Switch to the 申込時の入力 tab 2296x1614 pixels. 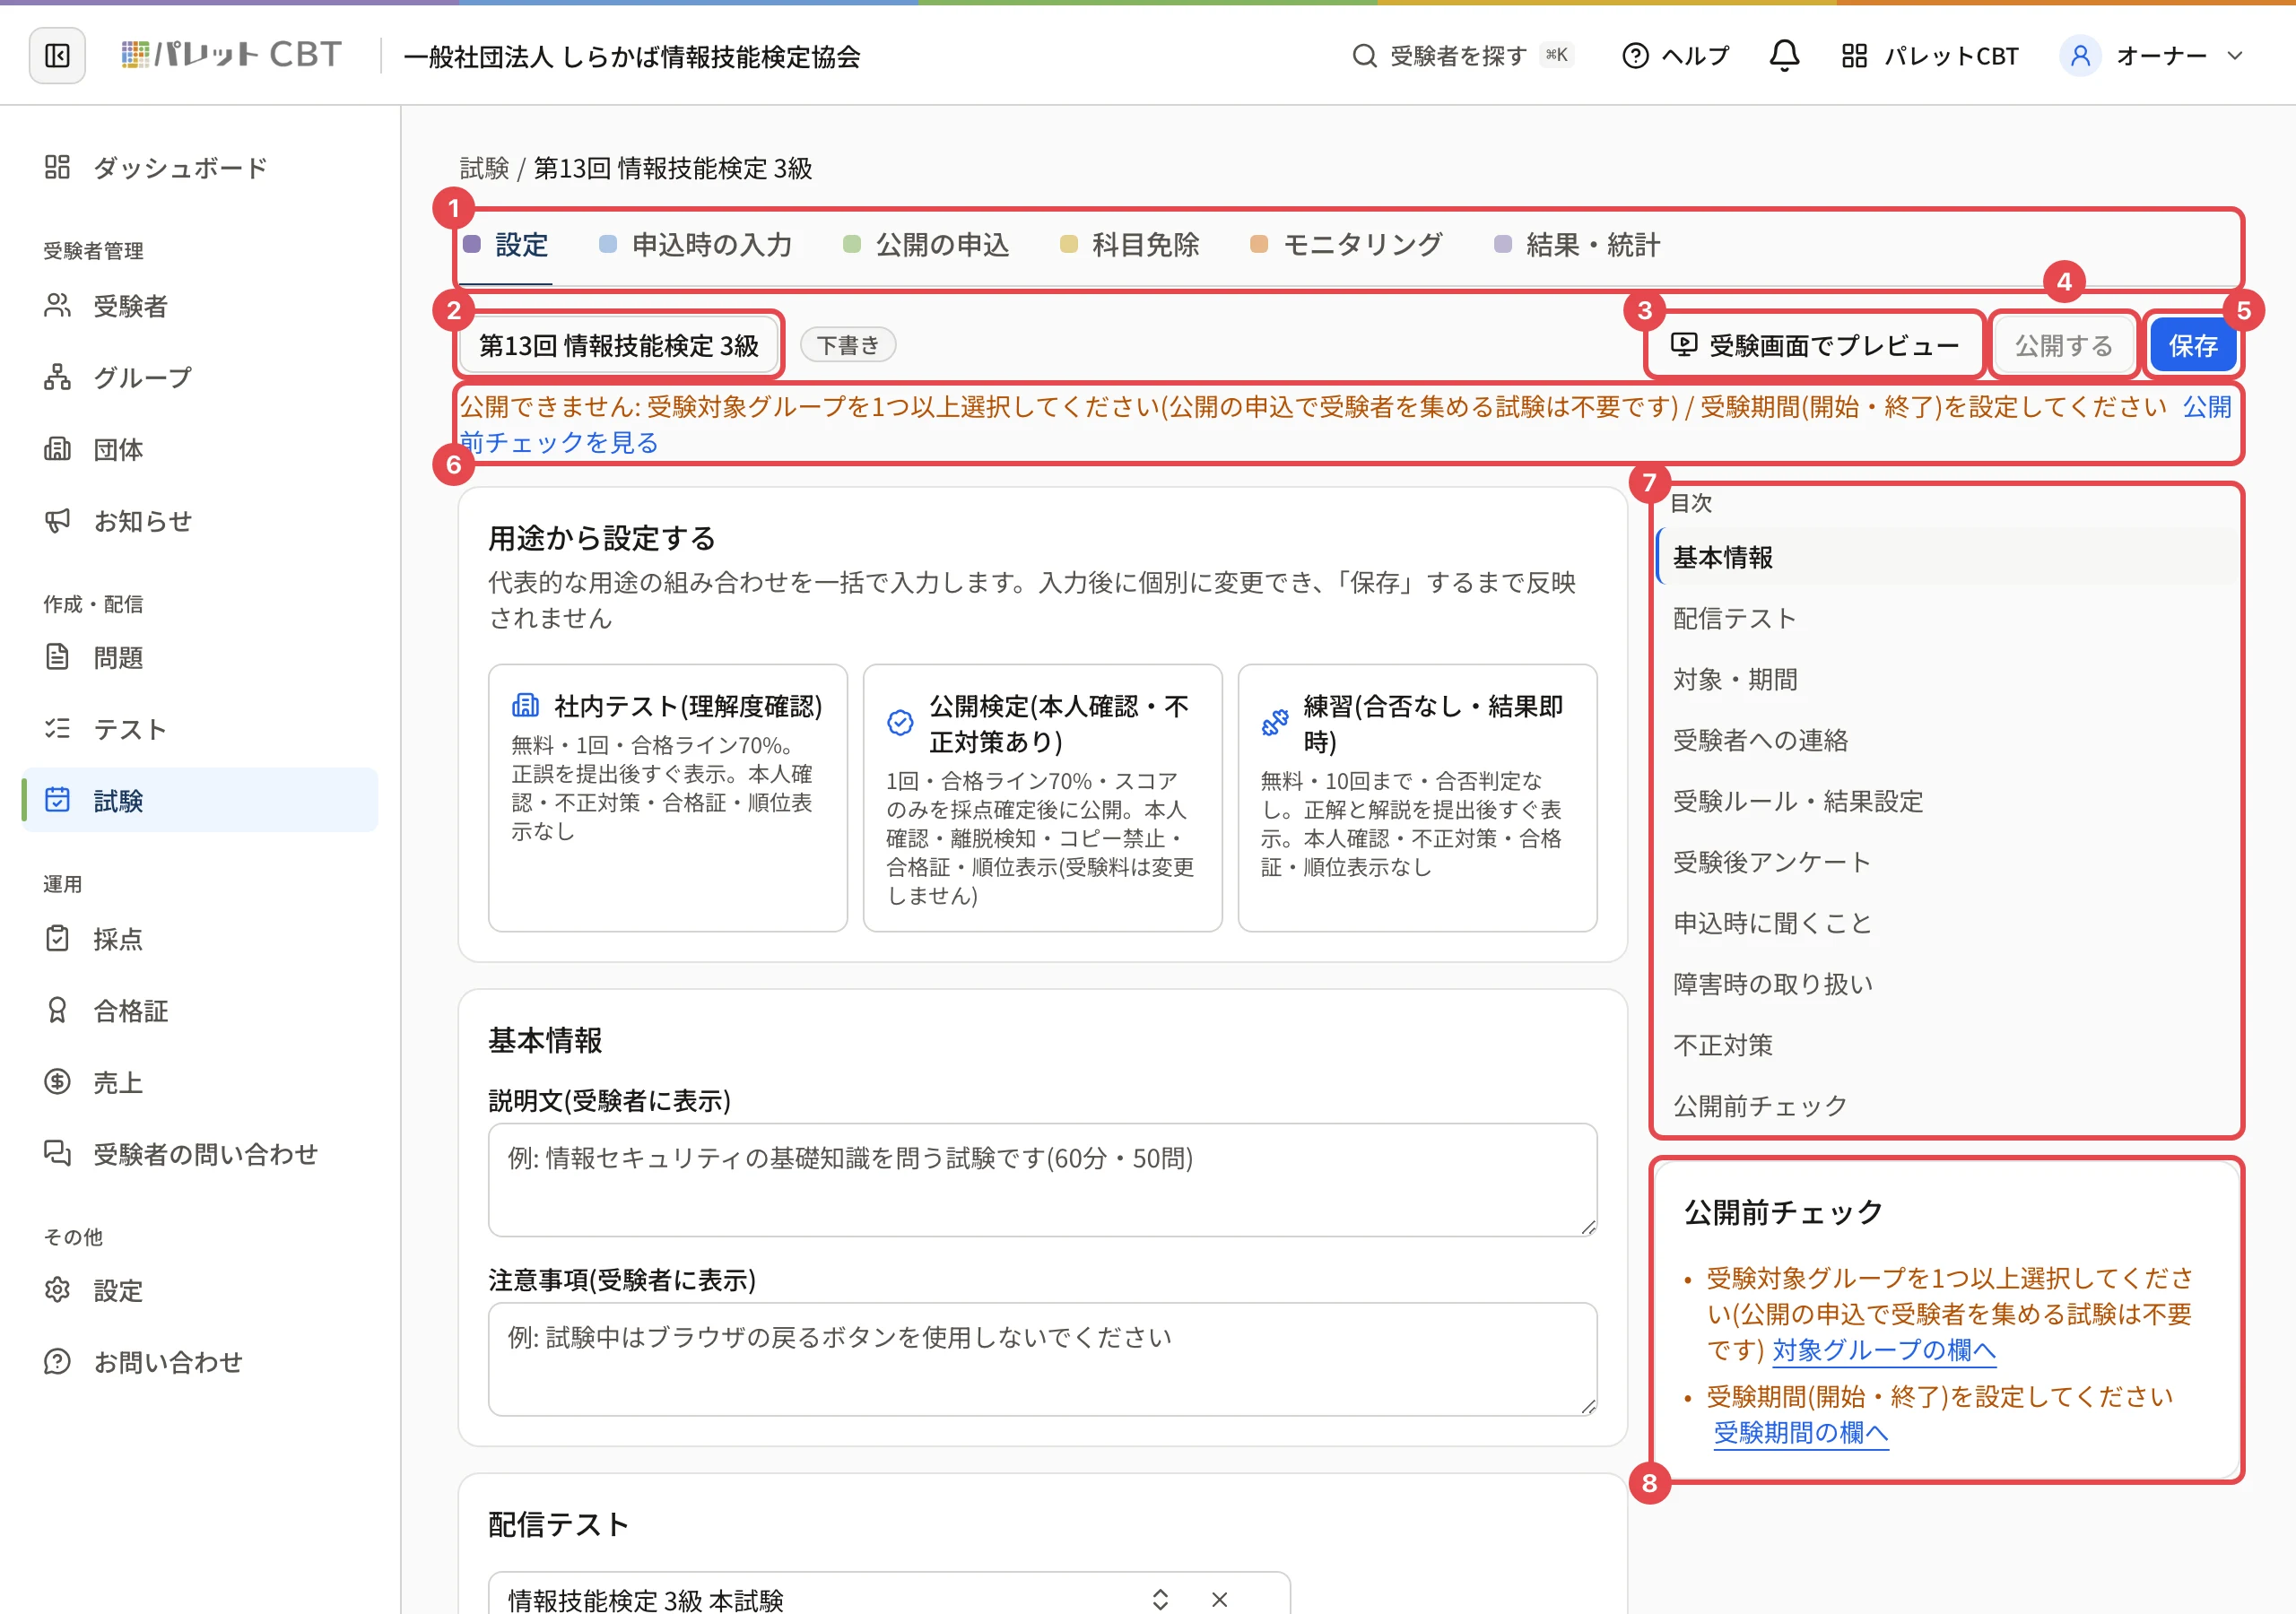(x=696, y=245)
